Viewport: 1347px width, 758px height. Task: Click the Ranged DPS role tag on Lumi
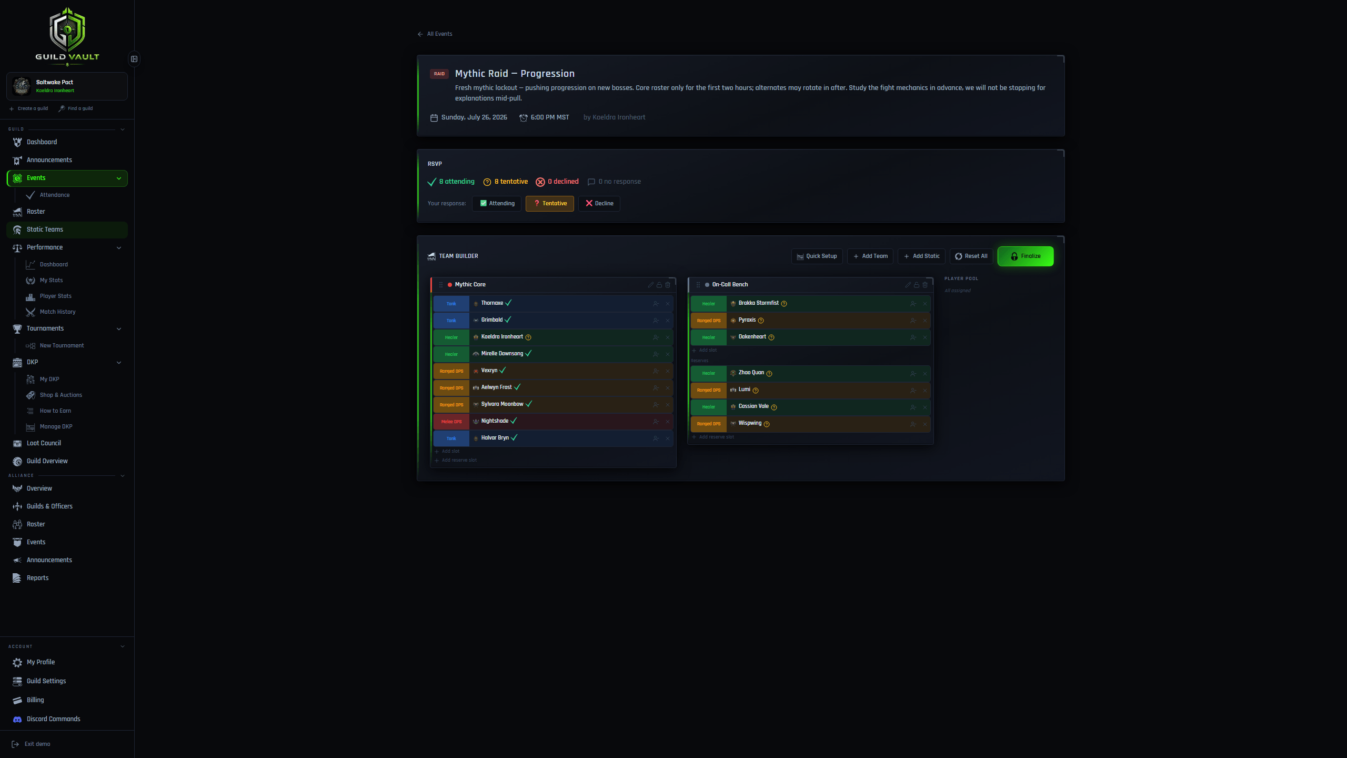pos(709,391)
